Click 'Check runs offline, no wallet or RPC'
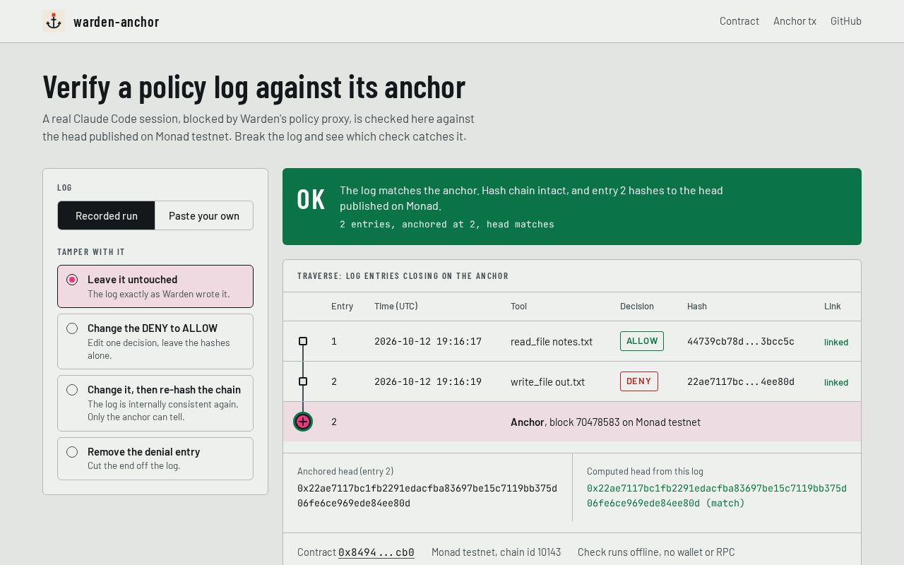Screen dimensions: 904x565 [656, 552]
